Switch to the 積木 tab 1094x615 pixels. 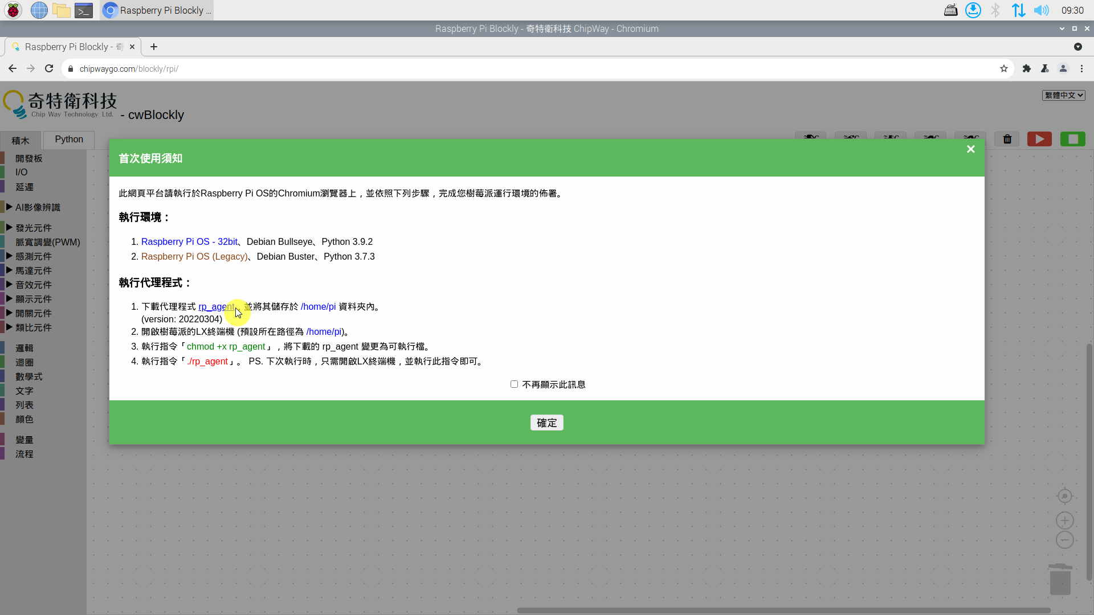click(21, 141)
